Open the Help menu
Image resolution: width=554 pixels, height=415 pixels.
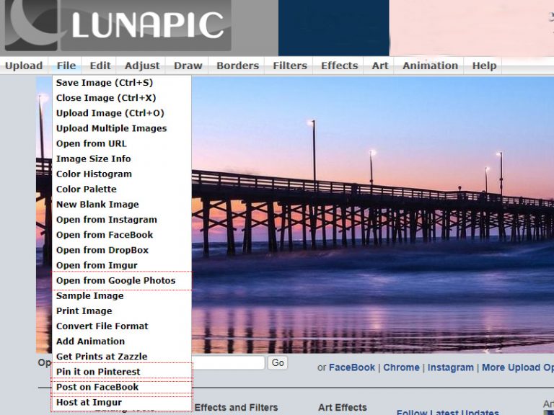tap(484, 66)
